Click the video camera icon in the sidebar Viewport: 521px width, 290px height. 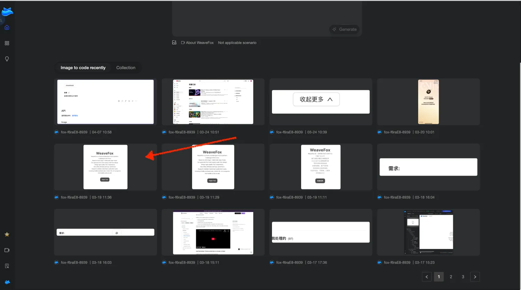click(7, 250)
